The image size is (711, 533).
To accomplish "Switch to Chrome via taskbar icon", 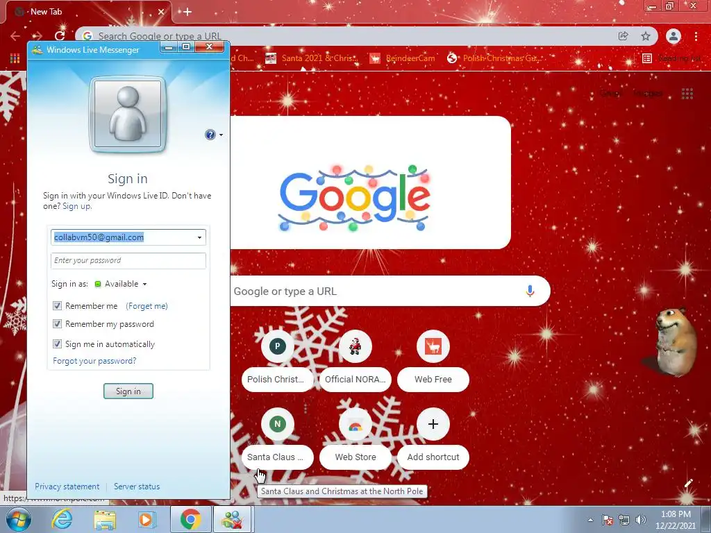I will coord(190,519).
